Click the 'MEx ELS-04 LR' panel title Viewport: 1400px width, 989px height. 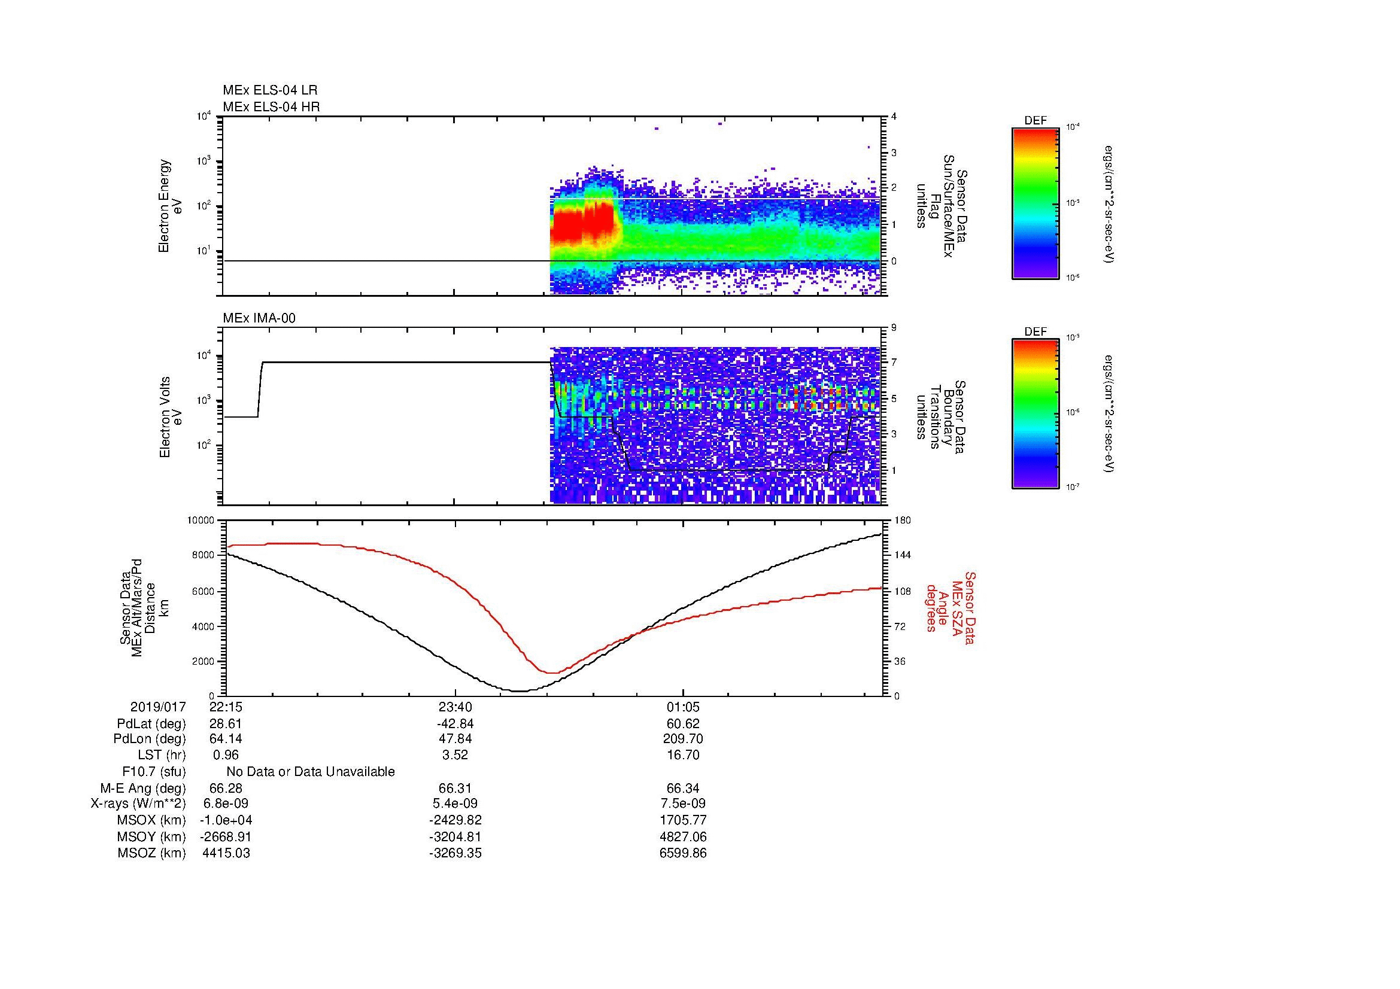[270, 90]
